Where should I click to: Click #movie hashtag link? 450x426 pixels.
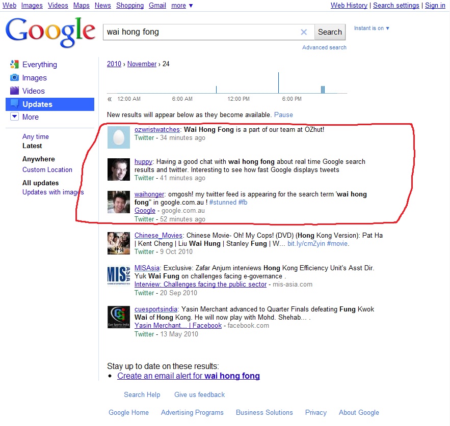coord(337,244)
